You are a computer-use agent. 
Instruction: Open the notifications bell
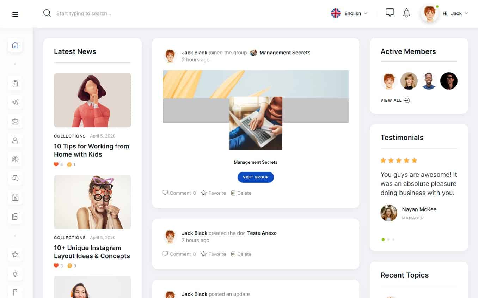click(406, 13)
